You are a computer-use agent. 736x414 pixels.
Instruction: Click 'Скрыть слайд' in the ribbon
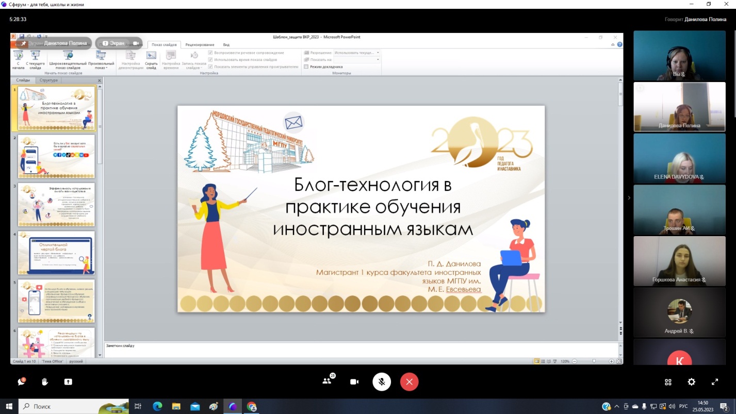(151, 59)
